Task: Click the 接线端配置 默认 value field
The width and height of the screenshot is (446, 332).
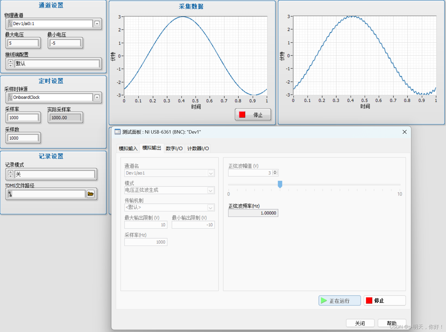Action: coord(57,64)
